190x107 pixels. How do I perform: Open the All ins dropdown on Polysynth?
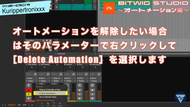point(70,78)
